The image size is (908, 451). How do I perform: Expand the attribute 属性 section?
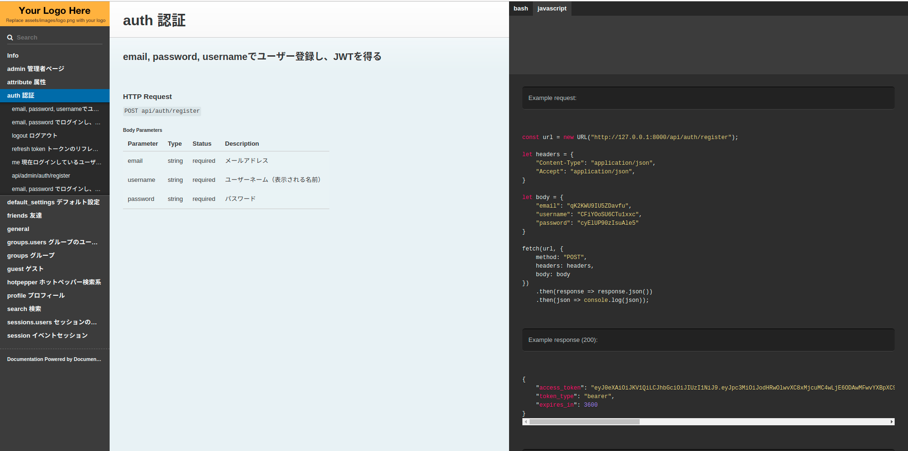tap(27, 82)
